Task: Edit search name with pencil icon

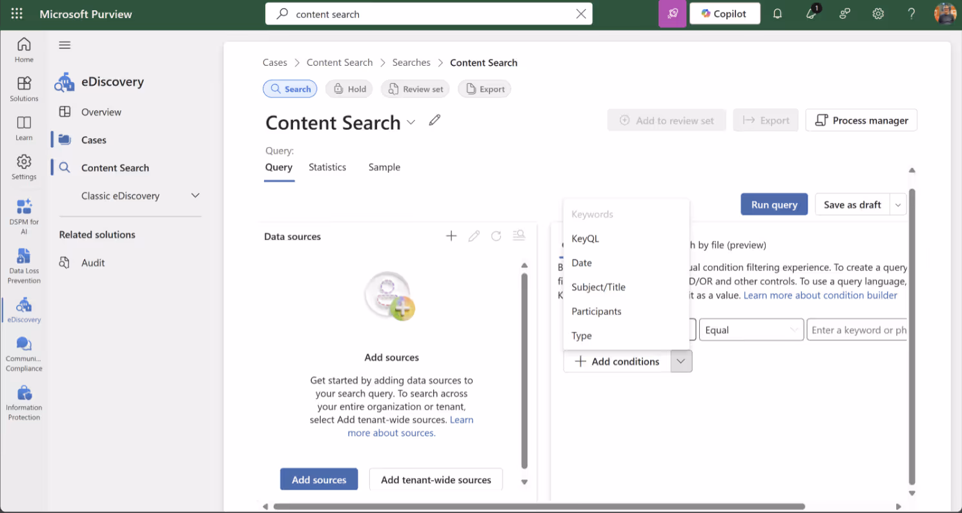Action: pos(435,120)
